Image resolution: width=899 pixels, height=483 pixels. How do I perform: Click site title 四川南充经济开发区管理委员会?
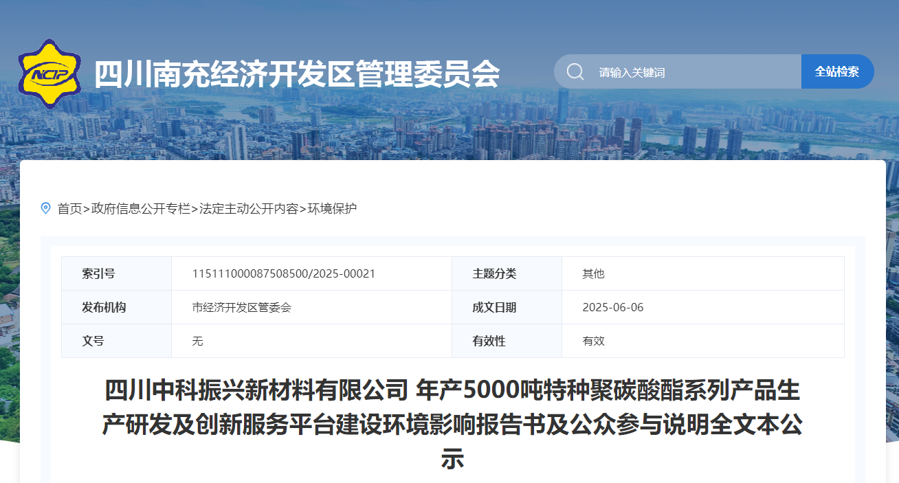click(297, 74)
